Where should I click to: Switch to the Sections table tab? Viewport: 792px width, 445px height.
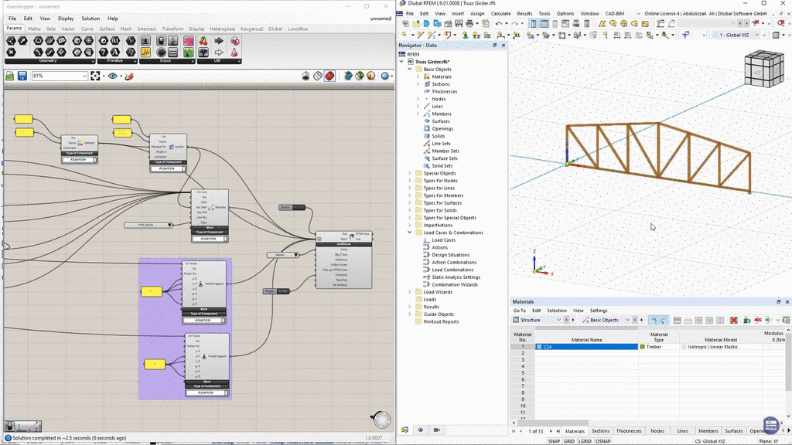[600, 431]
